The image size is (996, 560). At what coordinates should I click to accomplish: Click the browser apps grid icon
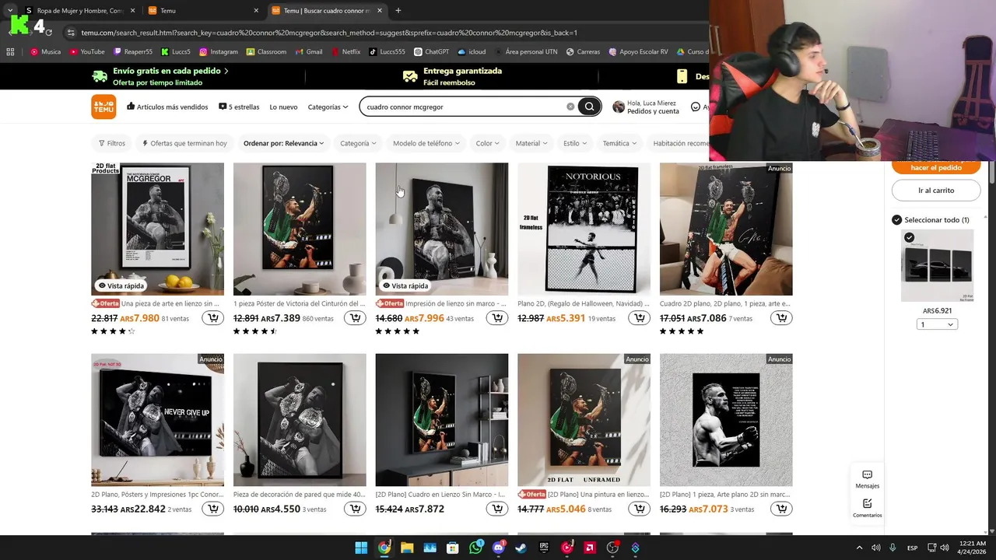click(x=10, y=52)
